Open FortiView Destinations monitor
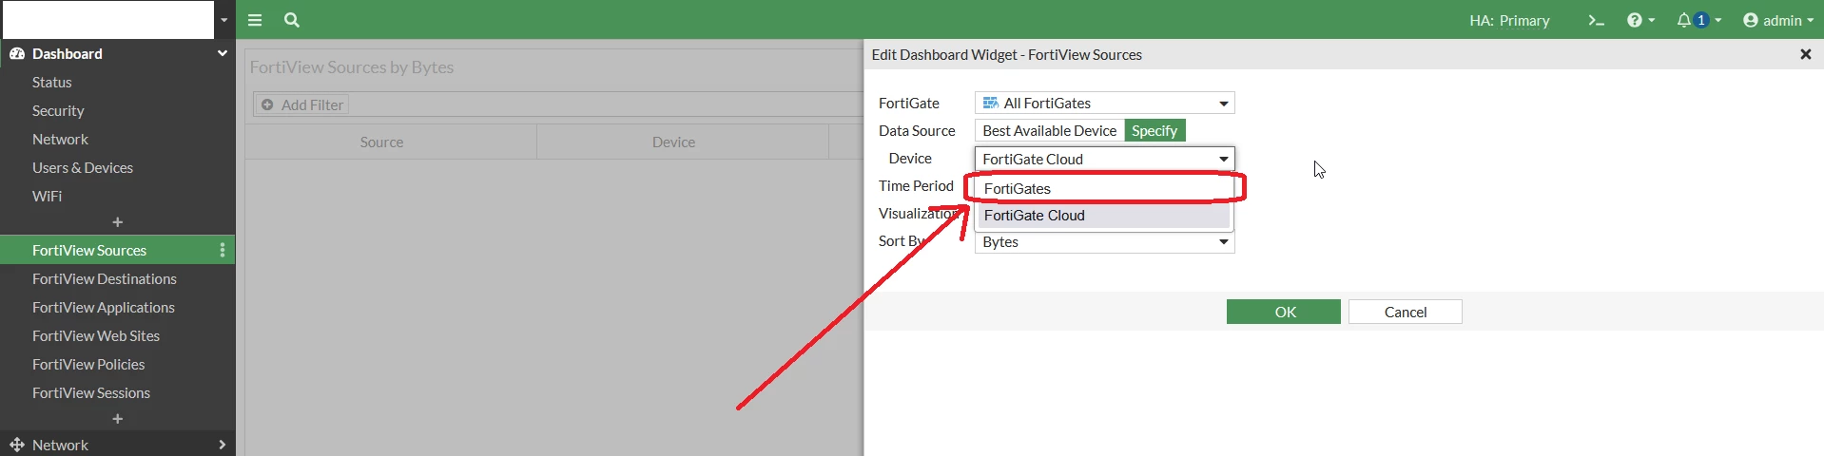Viewport: 1824px width, 456px height. pos(105,279)
